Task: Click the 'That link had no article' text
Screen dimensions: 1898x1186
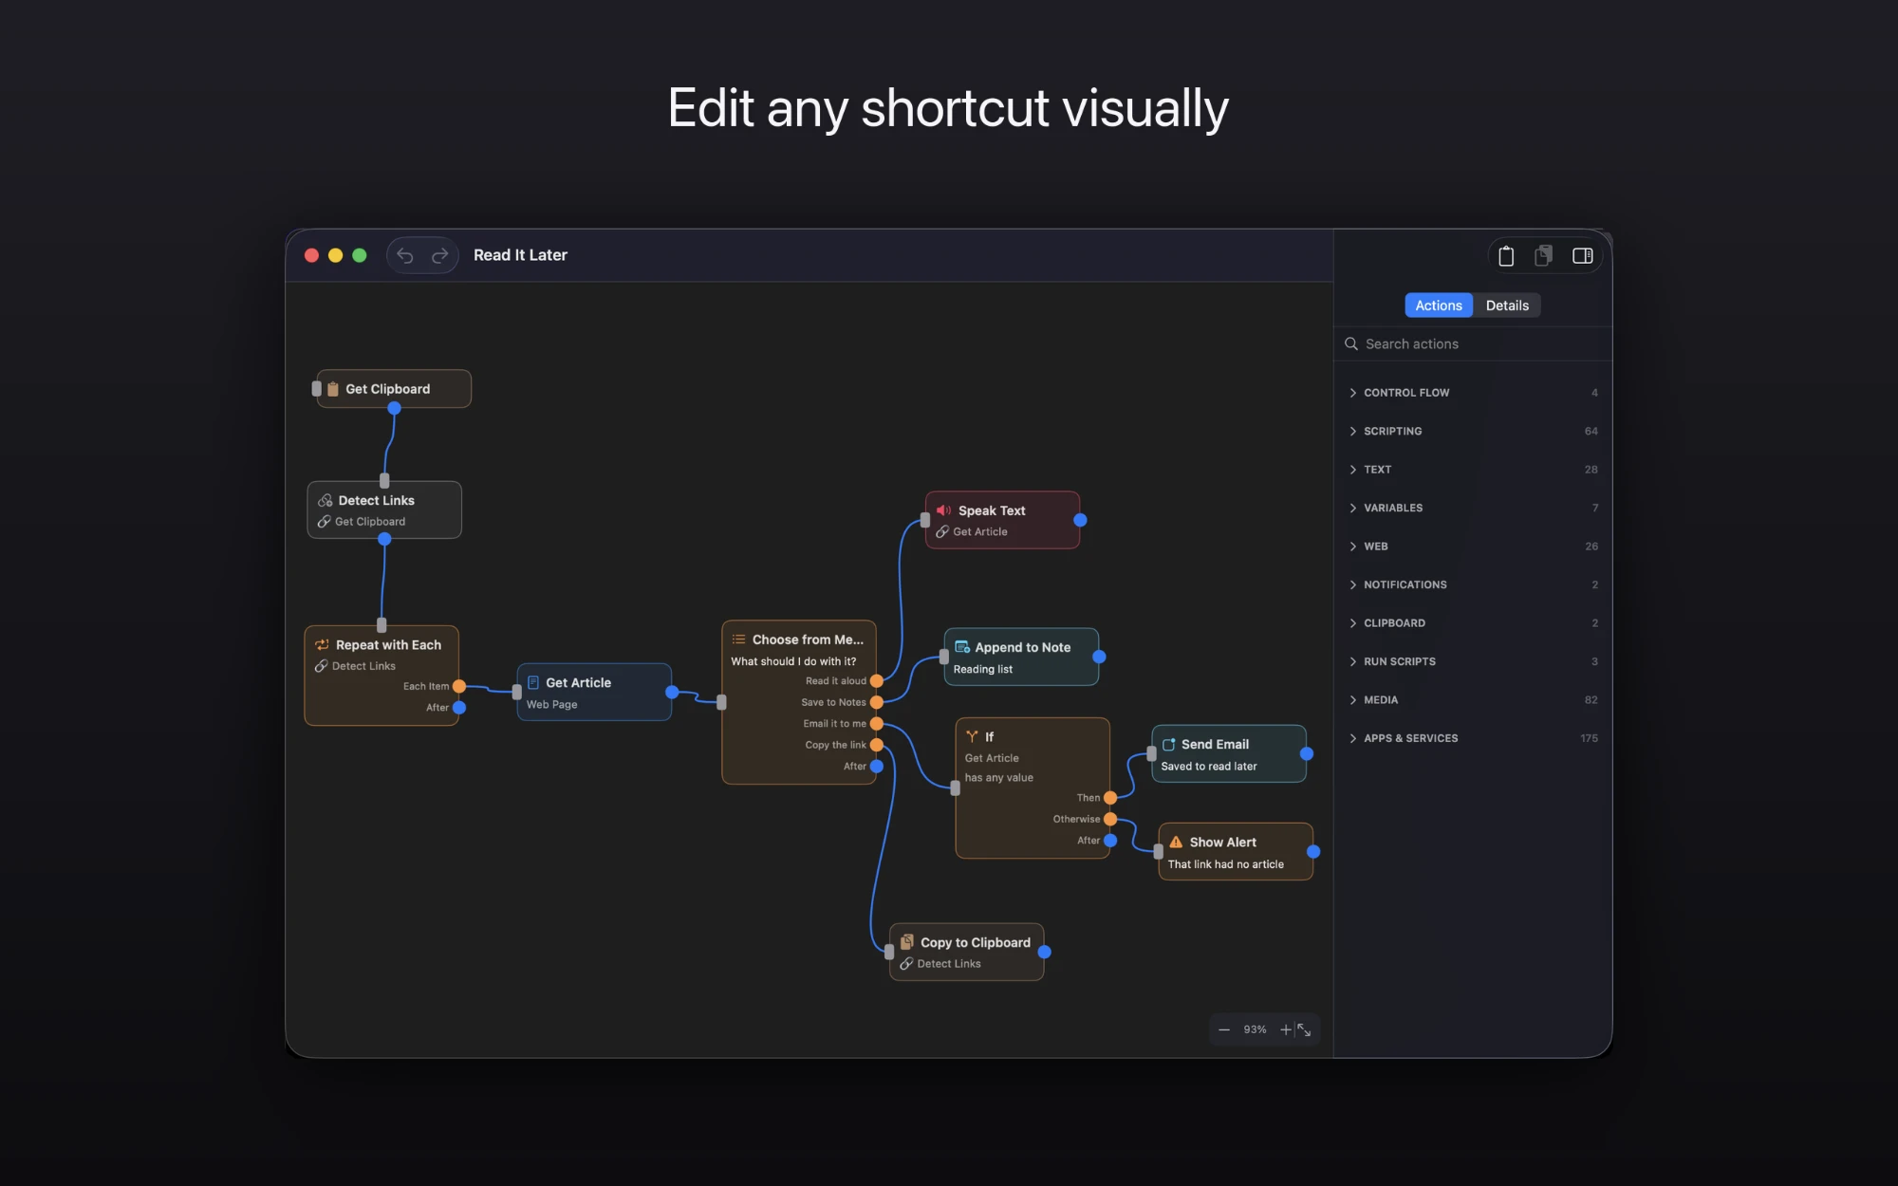Action: (1225, 864)
